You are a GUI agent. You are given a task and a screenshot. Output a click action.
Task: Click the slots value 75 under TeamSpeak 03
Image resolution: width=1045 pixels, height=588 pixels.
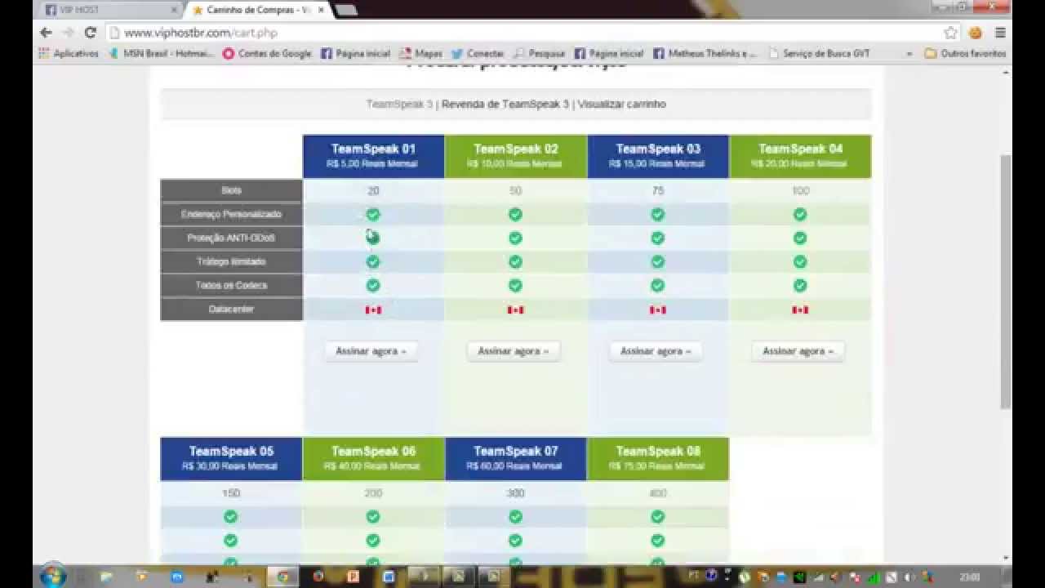[x=658, y=191]
